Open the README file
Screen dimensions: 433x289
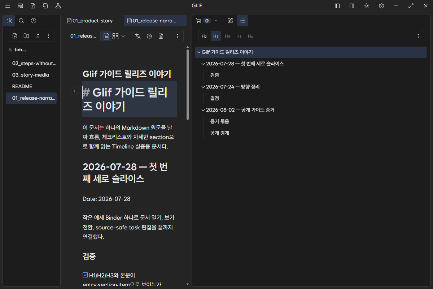coord(31,86)
